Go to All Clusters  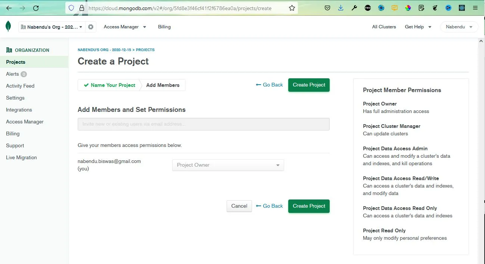click(384, 27)
